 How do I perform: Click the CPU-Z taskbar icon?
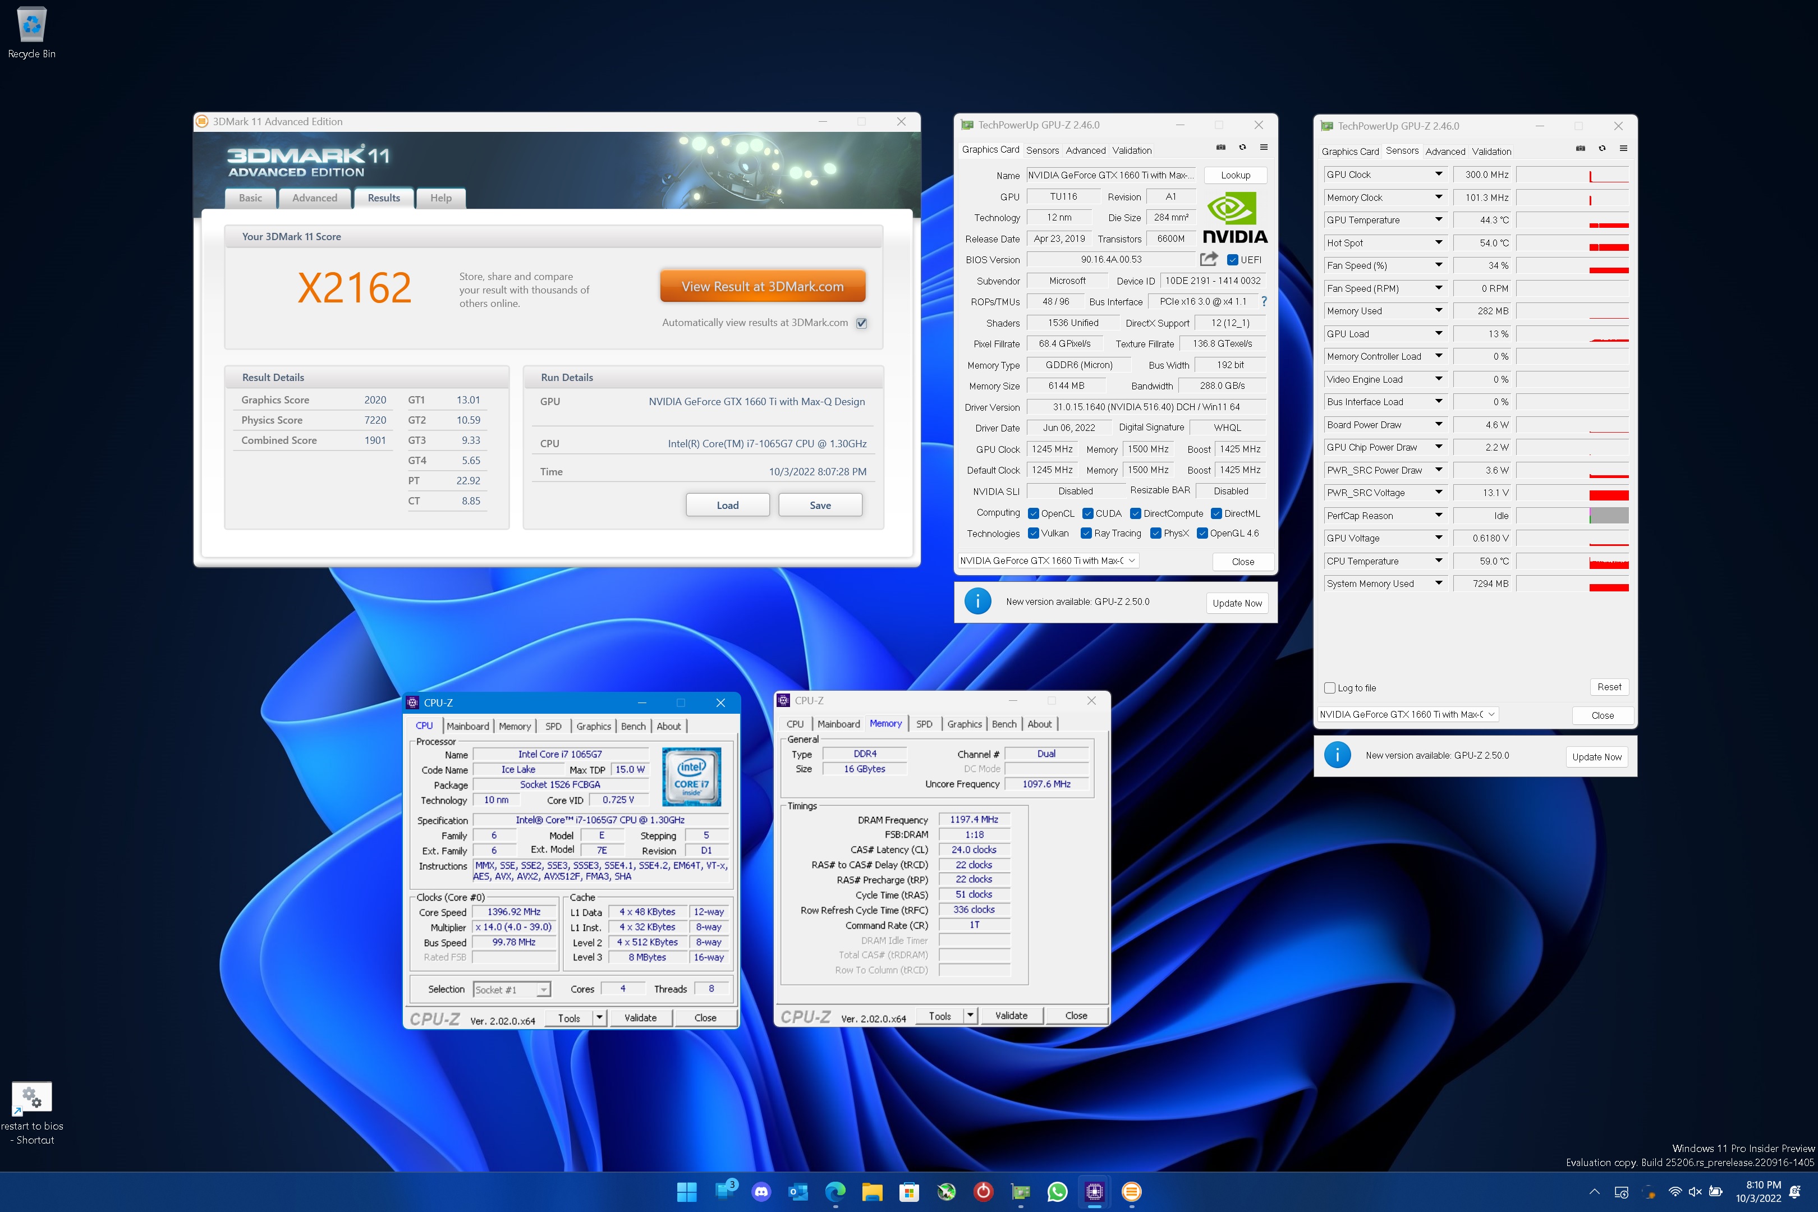pos(1095,1192)
